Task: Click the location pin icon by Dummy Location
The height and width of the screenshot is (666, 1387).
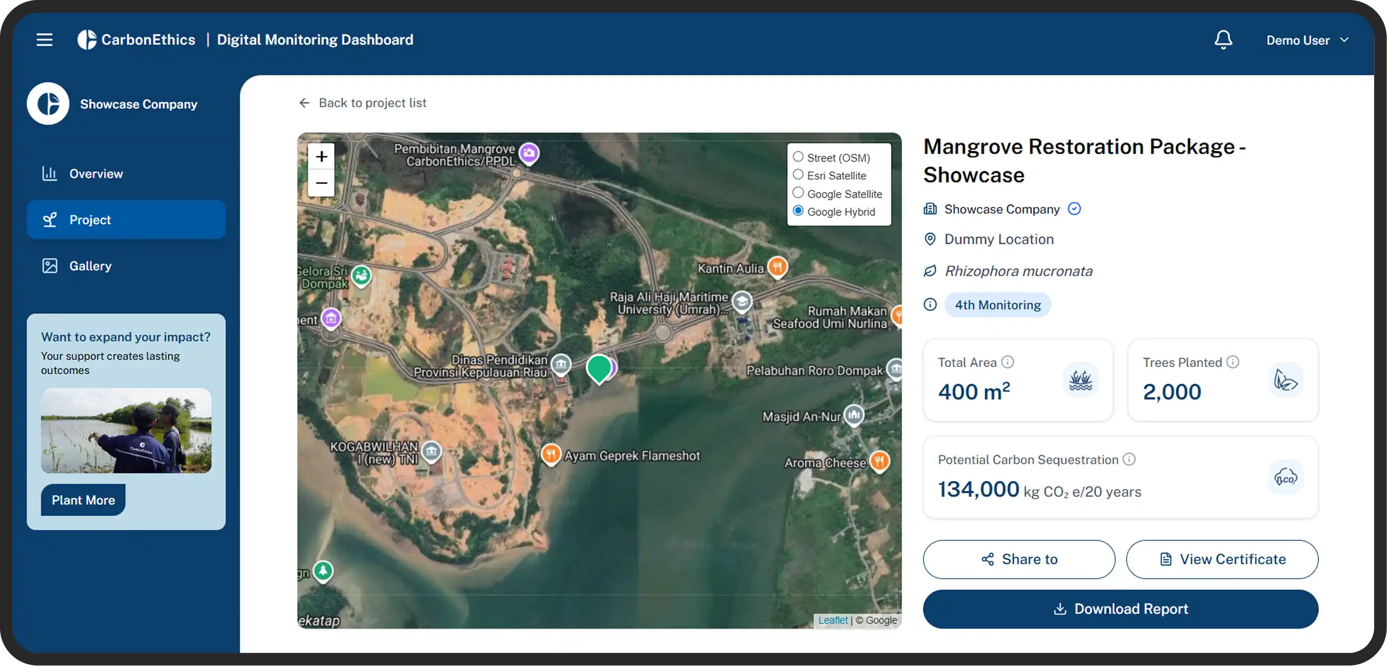Action: click(930, 239)
